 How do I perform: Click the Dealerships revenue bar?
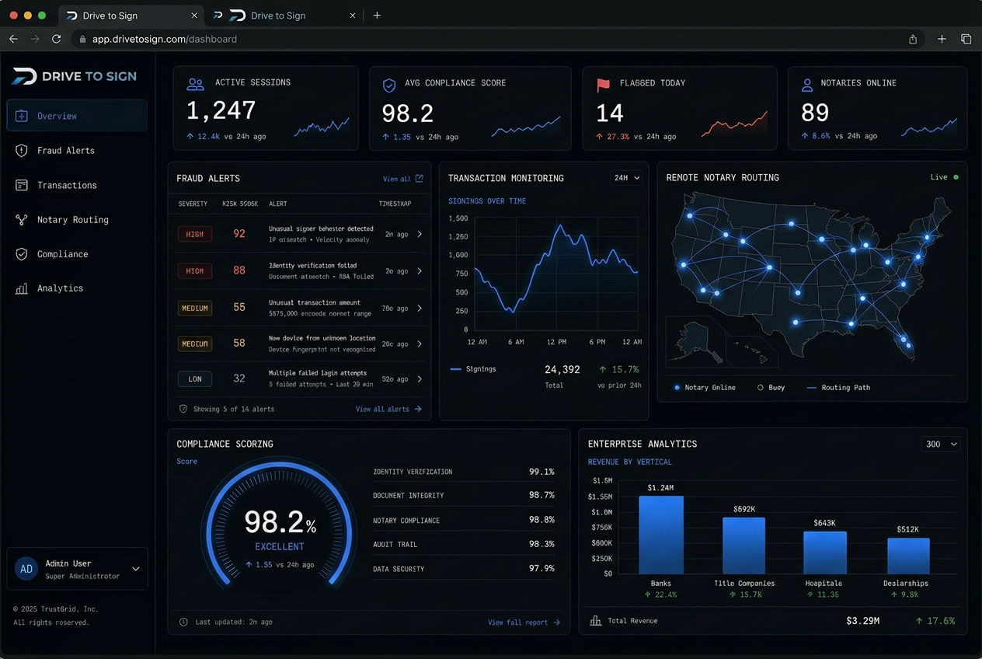(x=908, y=556)
